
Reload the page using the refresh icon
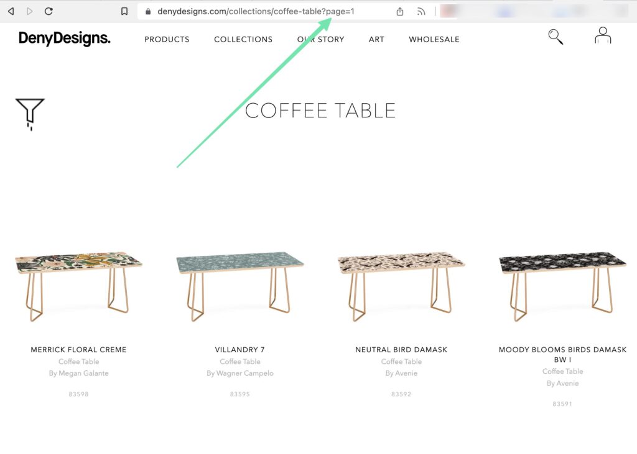49,11
